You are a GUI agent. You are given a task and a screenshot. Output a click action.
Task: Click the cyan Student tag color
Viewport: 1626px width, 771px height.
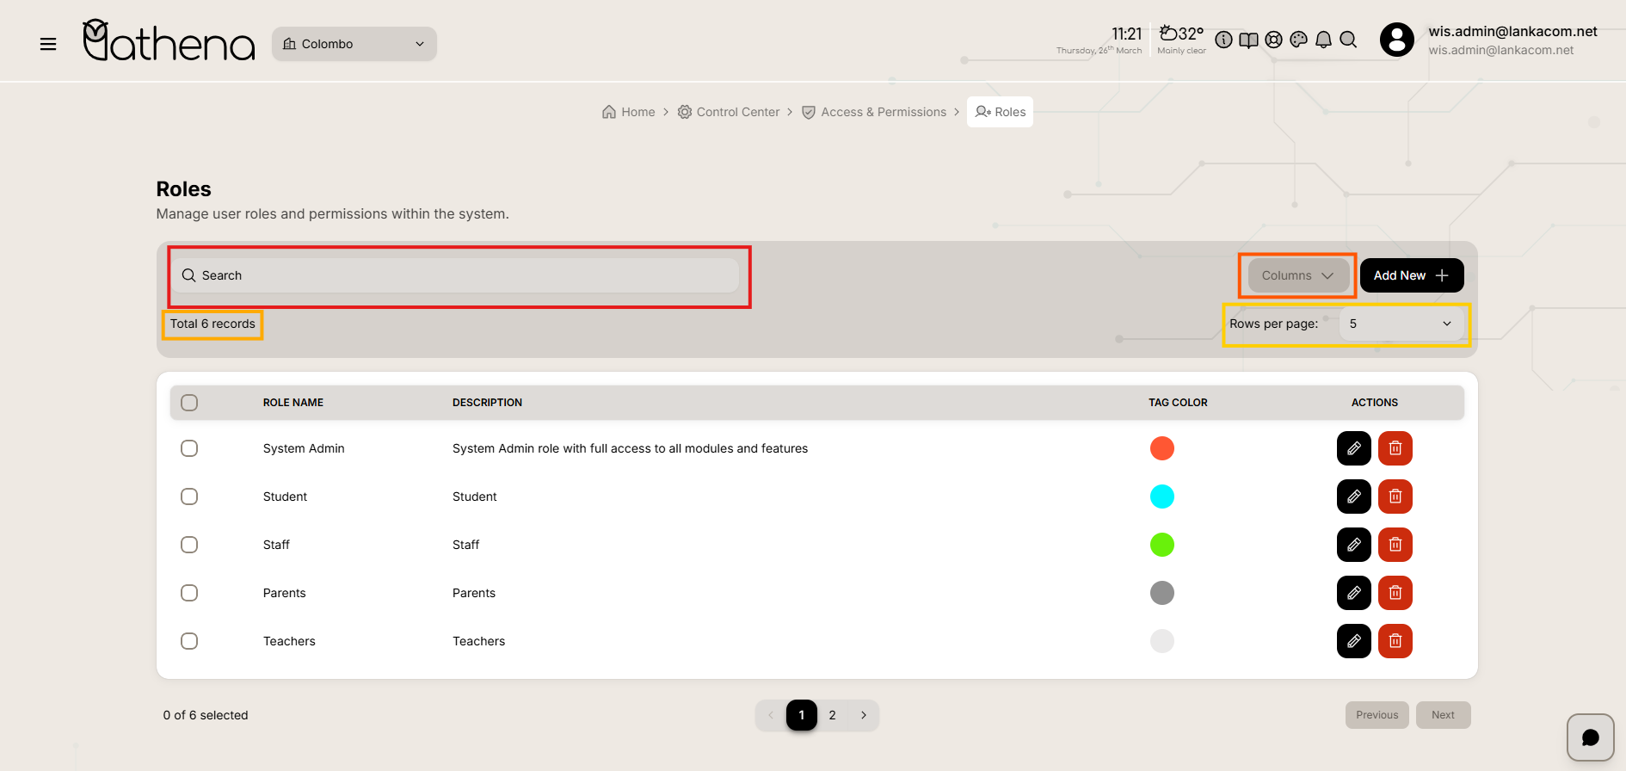pyautogui.click(x=1161, y=497)
